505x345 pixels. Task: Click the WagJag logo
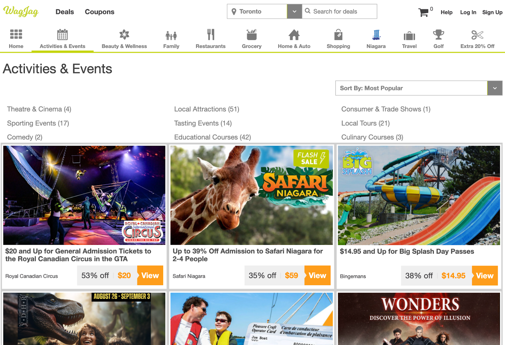coord(21,12)
